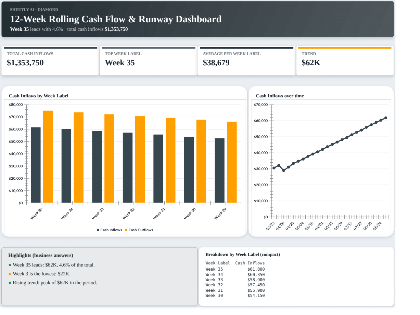
Task: Click the 03/23 date axis label
Action: 270,226
